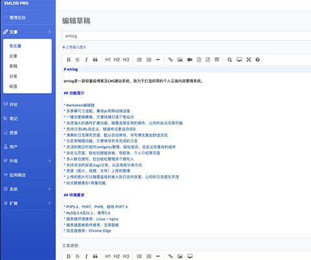
Task: Click the '## 环境要求' heading in editor
Action: [x=74, y=195]
